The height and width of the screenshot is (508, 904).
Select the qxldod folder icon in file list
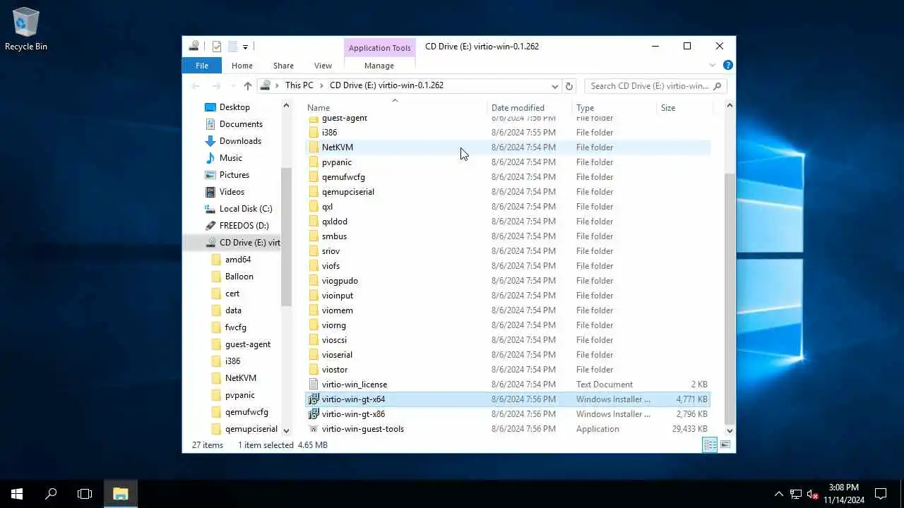[x=314, y=222]
